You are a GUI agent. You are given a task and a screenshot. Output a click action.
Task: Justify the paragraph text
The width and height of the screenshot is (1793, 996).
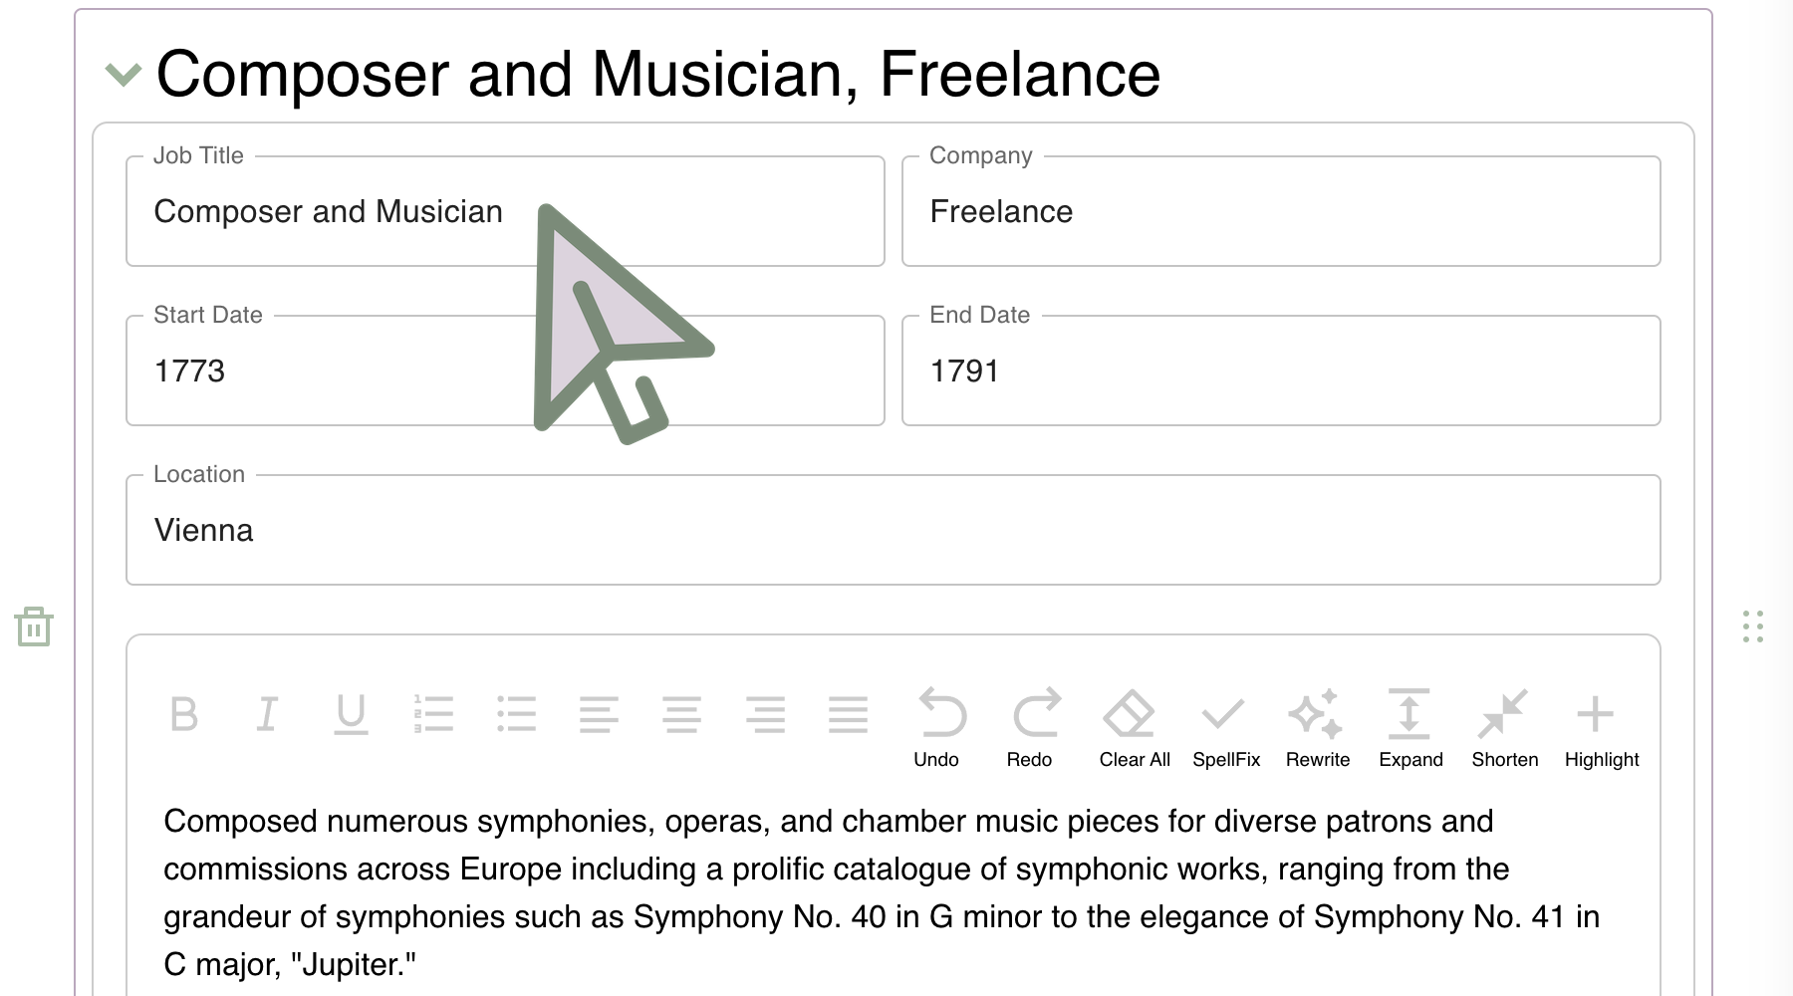tap(849, 714)
